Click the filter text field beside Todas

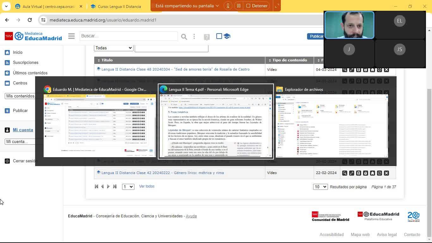pos(171,48)
